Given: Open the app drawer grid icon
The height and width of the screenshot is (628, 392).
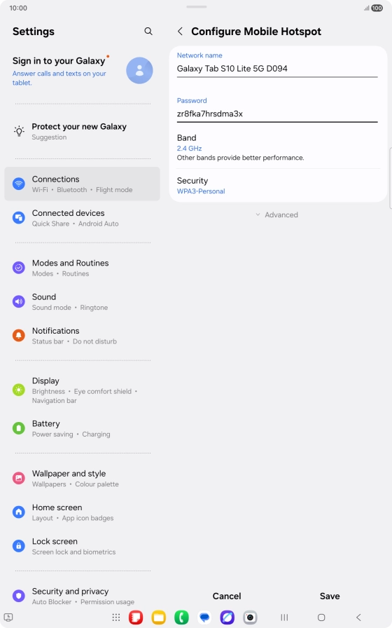Looking at the screenshot, I should pyautogui.click(x=116, y=617).
